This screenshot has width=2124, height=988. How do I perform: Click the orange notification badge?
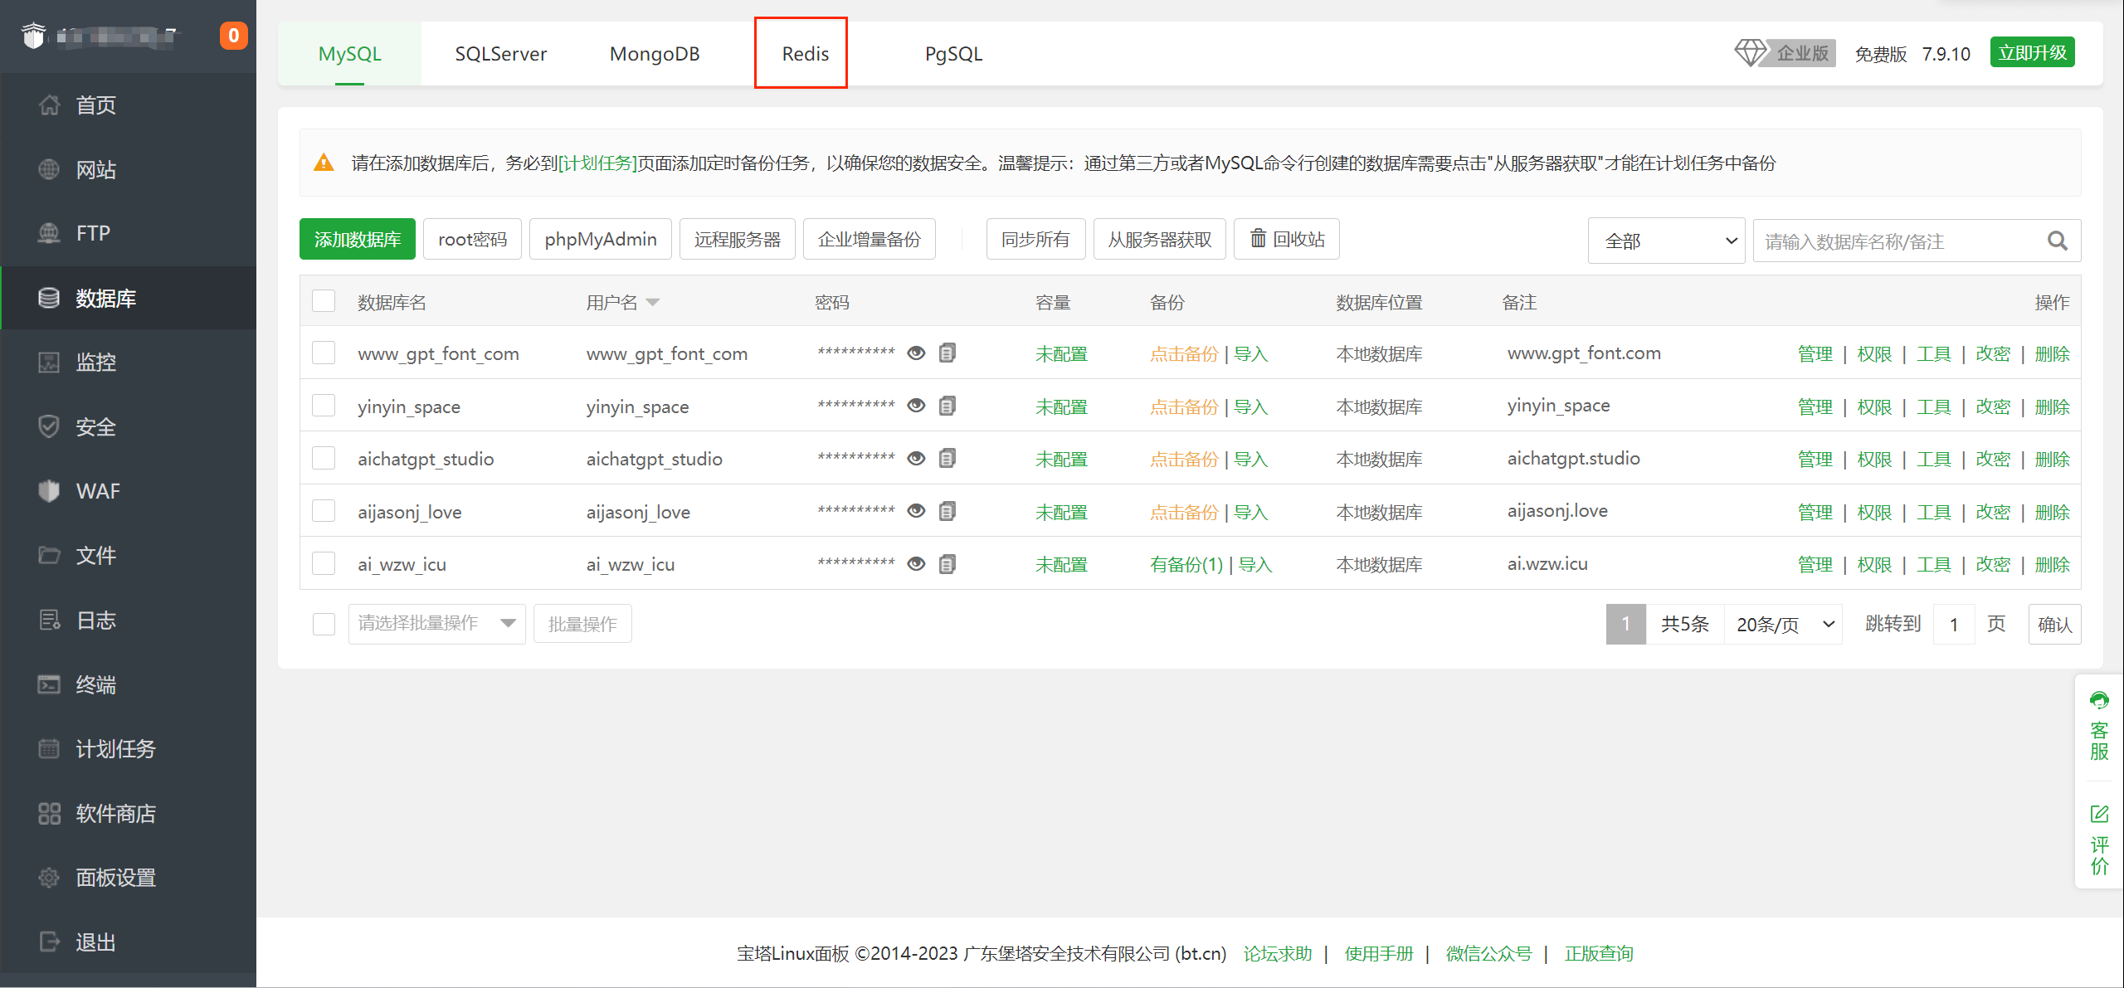233,36
